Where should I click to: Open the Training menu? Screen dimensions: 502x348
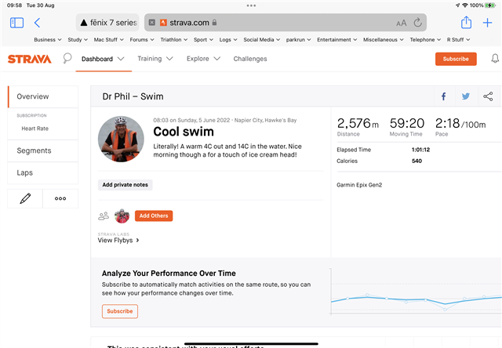pos(155,59)
